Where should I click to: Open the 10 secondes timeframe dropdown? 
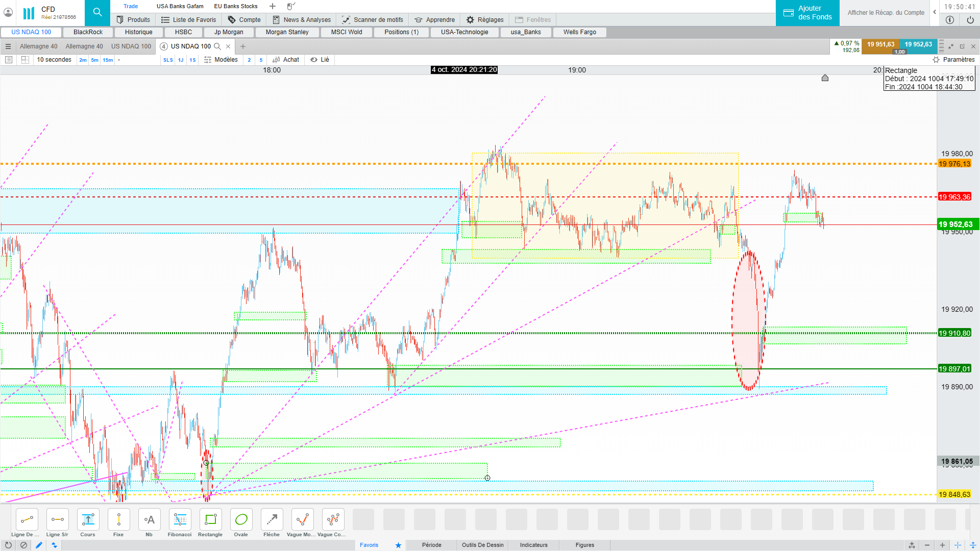pos(54,60)
